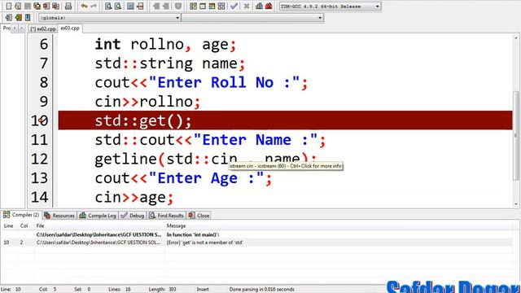Open the Pro (Project) side tab
Viewport: 521px width, 293px height.
(7, 28)
